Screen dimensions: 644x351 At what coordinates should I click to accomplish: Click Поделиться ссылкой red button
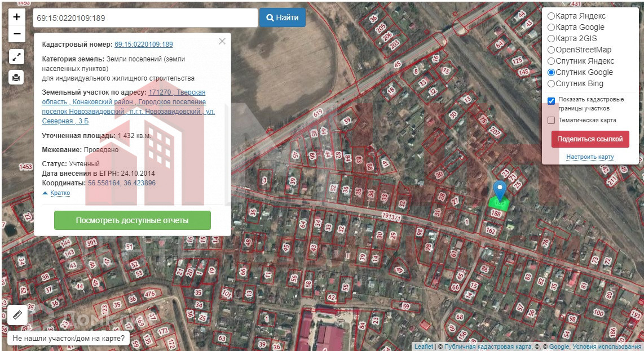coord(590,139)
